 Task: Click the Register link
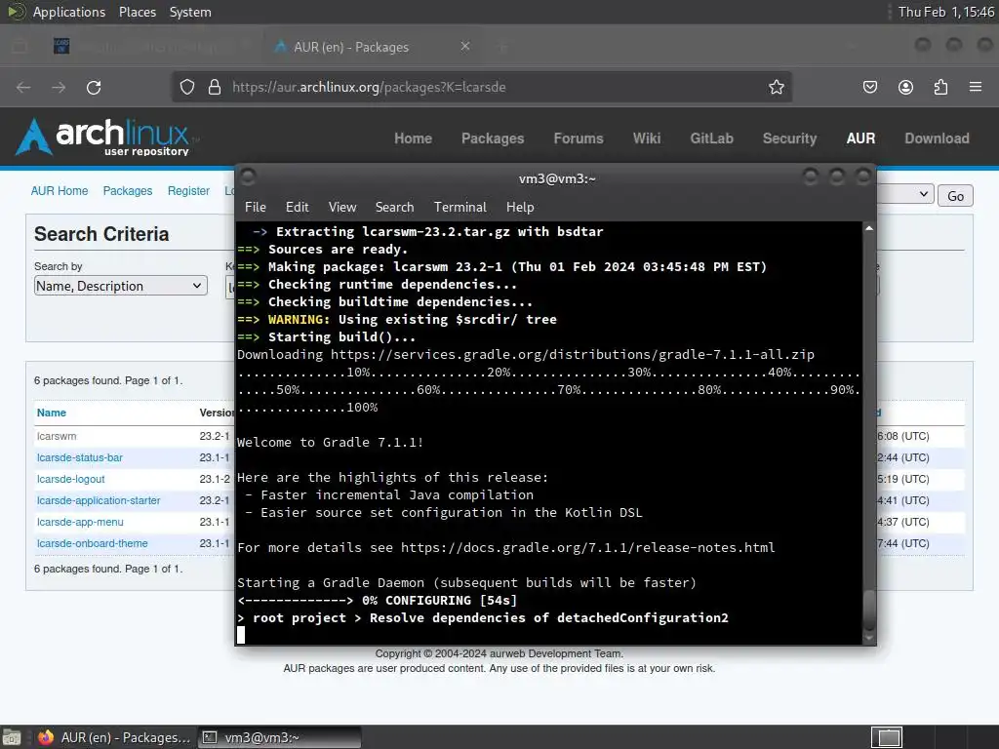[188, 191]
